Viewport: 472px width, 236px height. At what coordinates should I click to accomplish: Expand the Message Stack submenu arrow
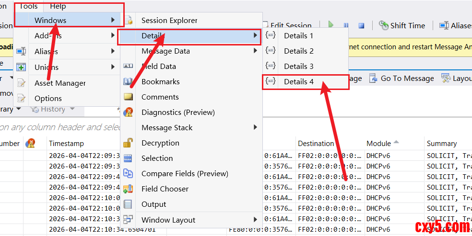point(255,127)
